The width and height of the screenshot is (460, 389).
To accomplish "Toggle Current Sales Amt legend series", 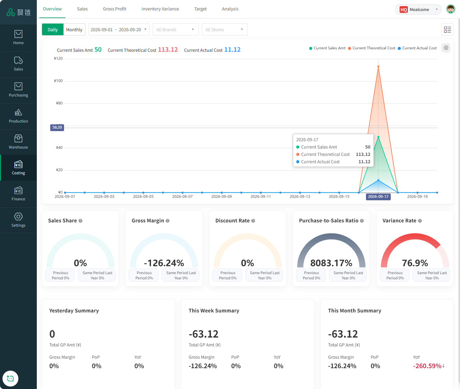I will [x=327, y=48].
